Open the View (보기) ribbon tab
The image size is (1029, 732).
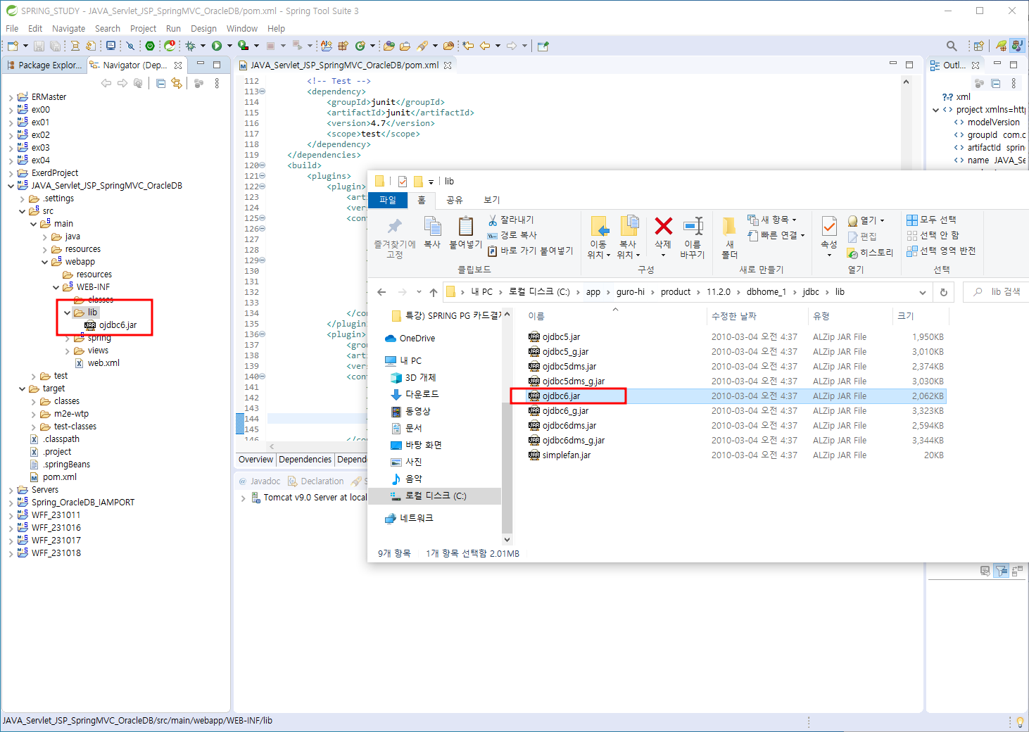click(x=492, y=200)
